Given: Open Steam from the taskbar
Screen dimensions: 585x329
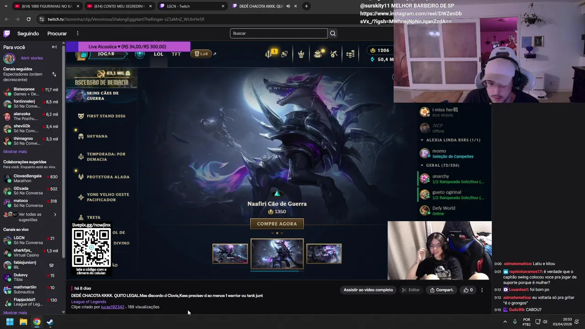Looking at the screenshot, I should [50, 322].
